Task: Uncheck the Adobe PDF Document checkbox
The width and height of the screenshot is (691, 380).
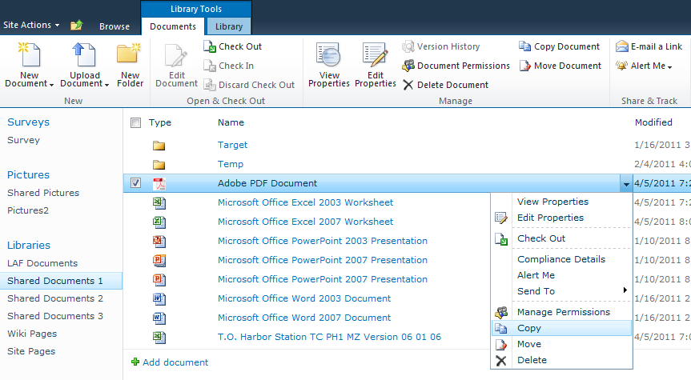Action: 136,182
